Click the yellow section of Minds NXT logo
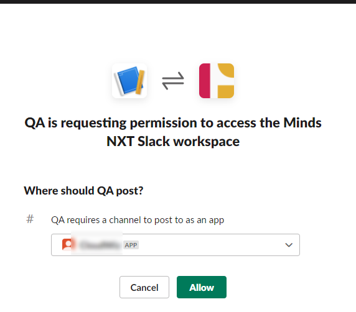The image size is (356, 312). 226,81
